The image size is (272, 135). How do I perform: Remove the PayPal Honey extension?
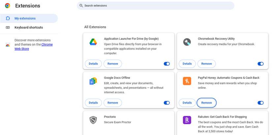(206, 103)
